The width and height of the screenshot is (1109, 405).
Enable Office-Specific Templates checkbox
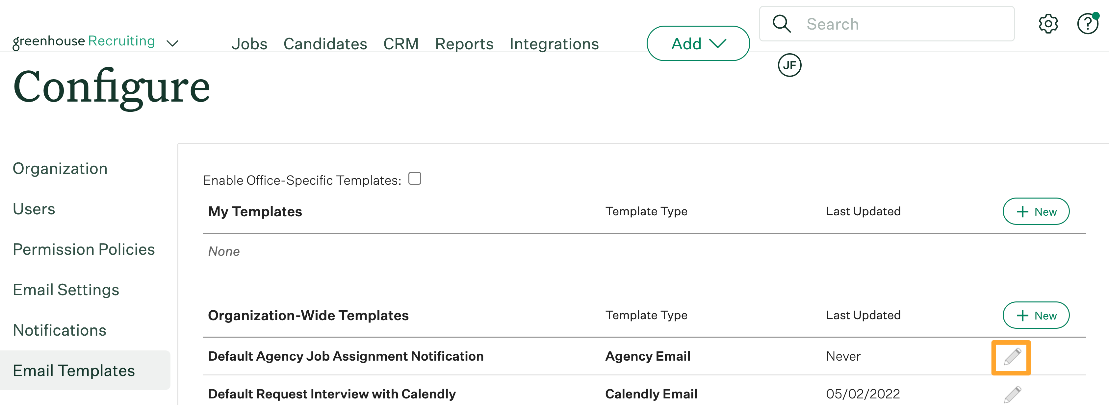click(415, 178)
